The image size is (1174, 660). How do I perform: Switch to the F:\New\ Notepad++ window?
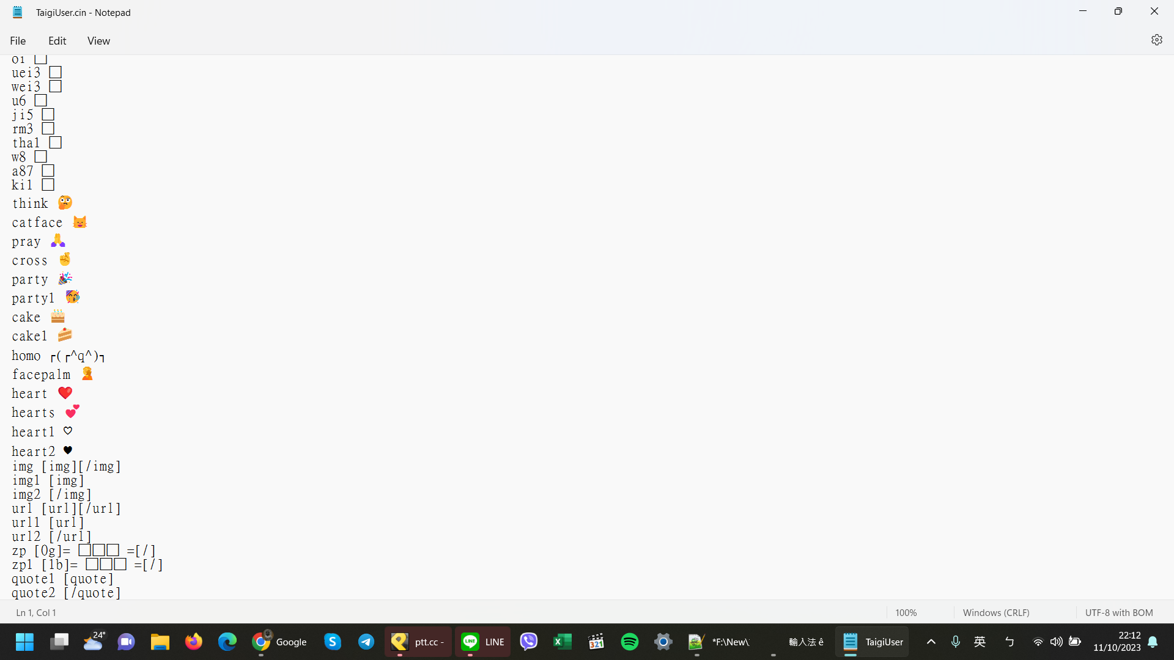[719, 642]
